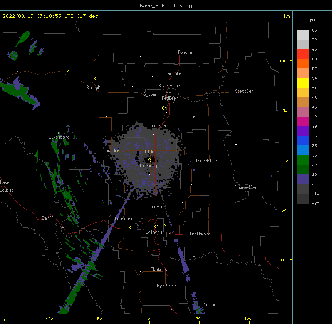Click the HighRiver label

(x=166, y=286)
